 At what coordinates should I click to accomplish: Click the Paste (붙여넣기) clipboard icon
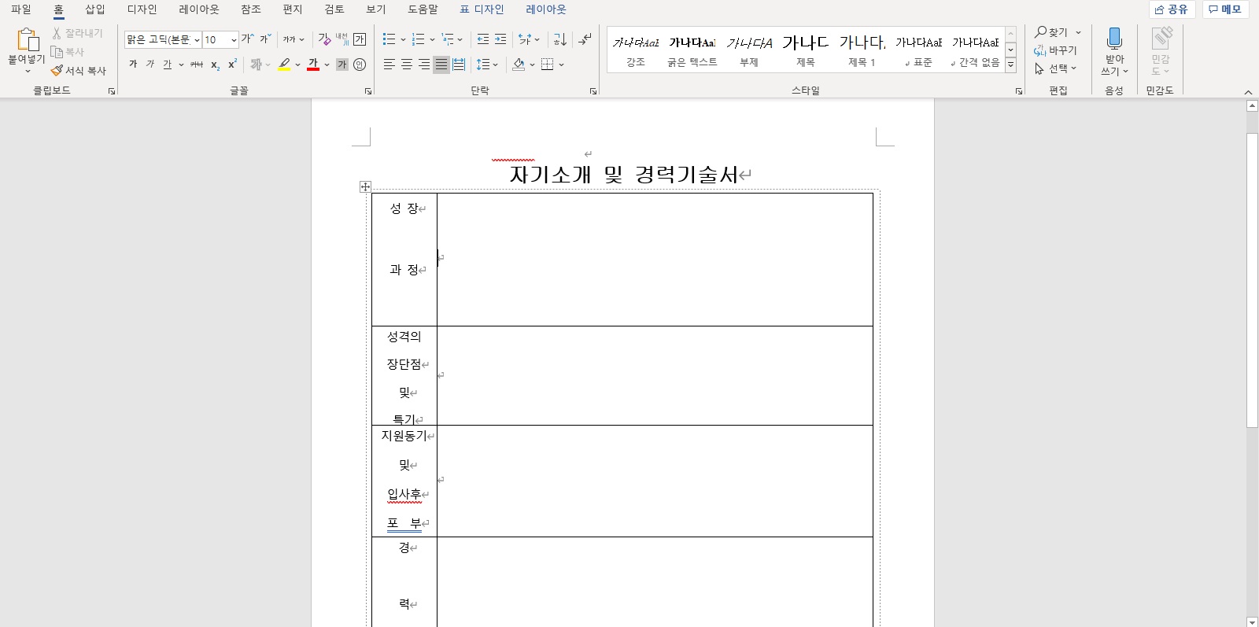coord(27,39)
